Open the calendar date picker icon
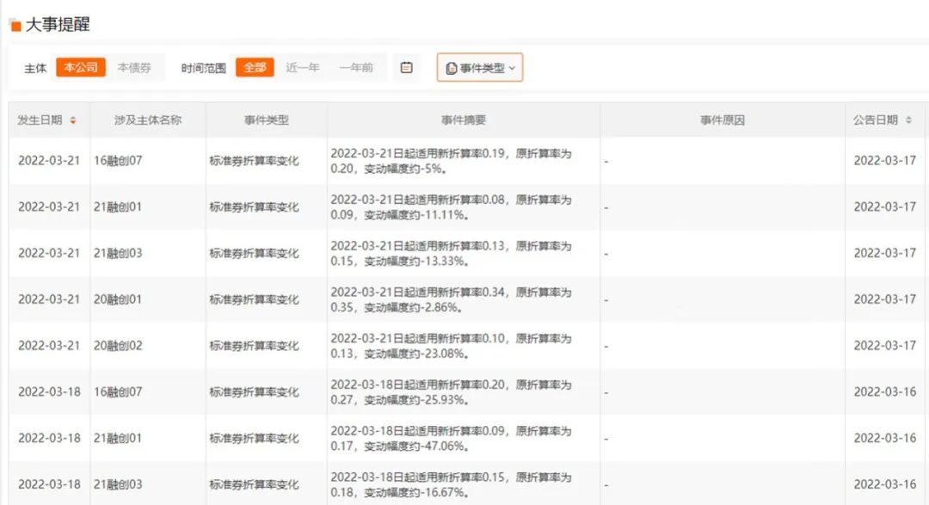The width and height of the screenshot is (929, 505). [x=407, y=67]
